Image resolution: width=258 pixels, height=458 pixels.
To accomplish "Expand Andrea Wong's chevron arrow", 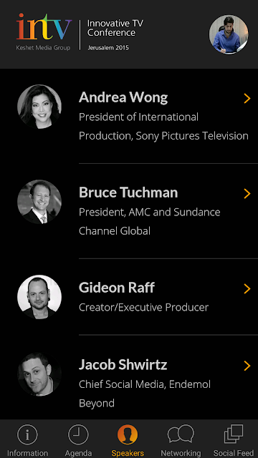I will pos(247,99).
